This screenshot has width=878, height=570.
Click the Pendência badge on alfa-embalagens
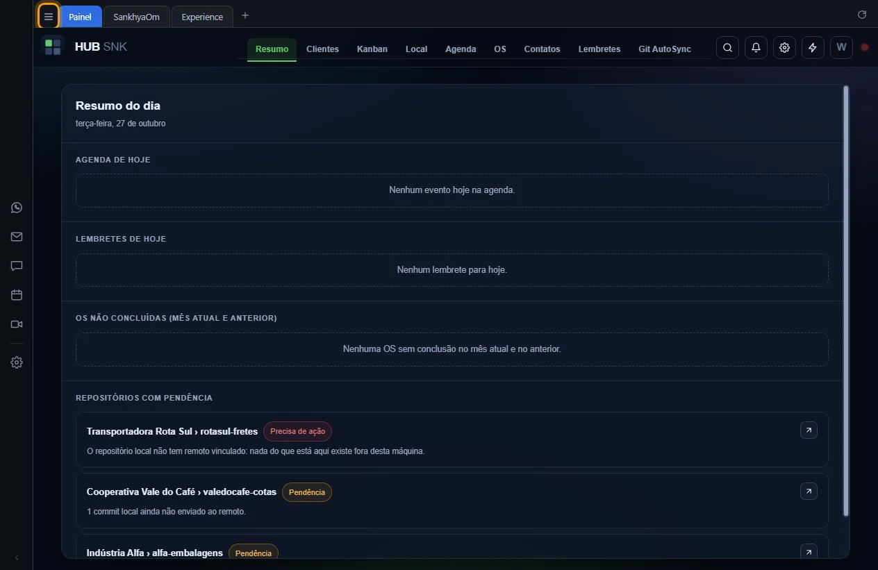click(254, 553)
